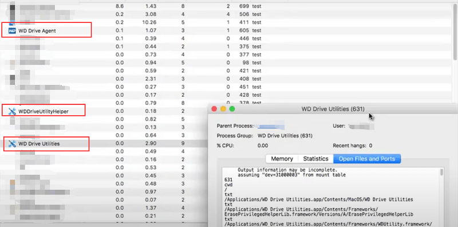This screenshot has width=458, height=227.
Task: Click the path ending Frameworks/WDUtility.framework/
Action: tap(327, 224)
